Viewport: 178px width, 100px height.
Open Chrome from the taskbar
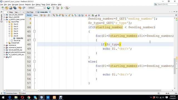[x=29, y=97]
